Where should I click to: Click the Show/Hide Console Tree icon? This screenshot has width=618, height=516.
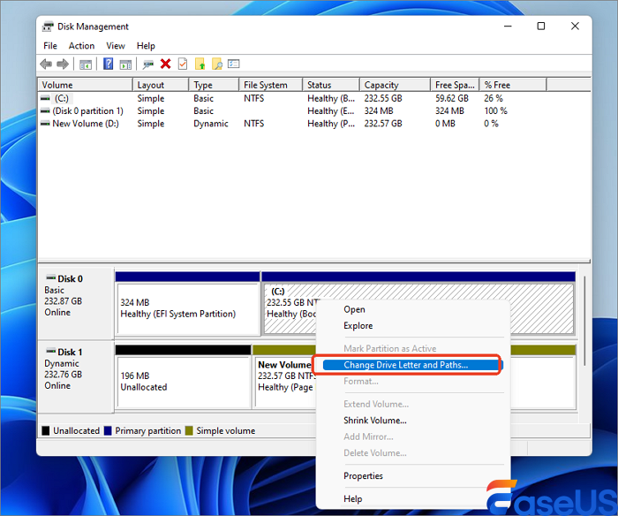86,64
